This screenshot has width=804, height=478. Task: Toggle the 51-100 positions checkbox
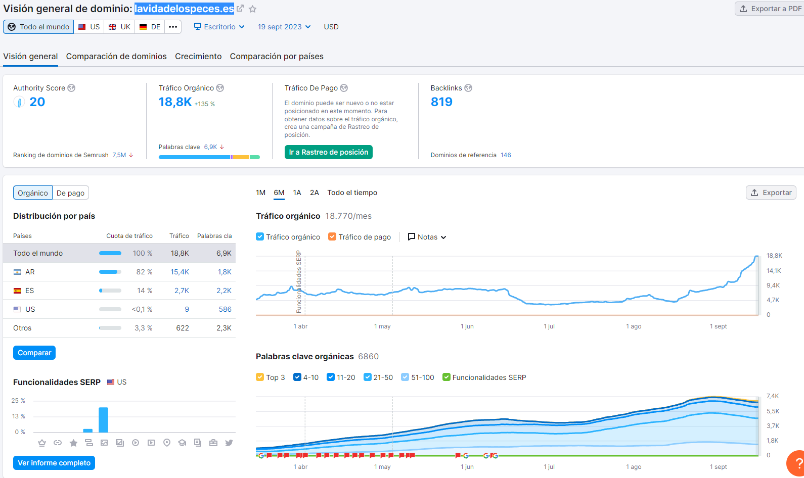pyautogui.click(x=405, y=377)
